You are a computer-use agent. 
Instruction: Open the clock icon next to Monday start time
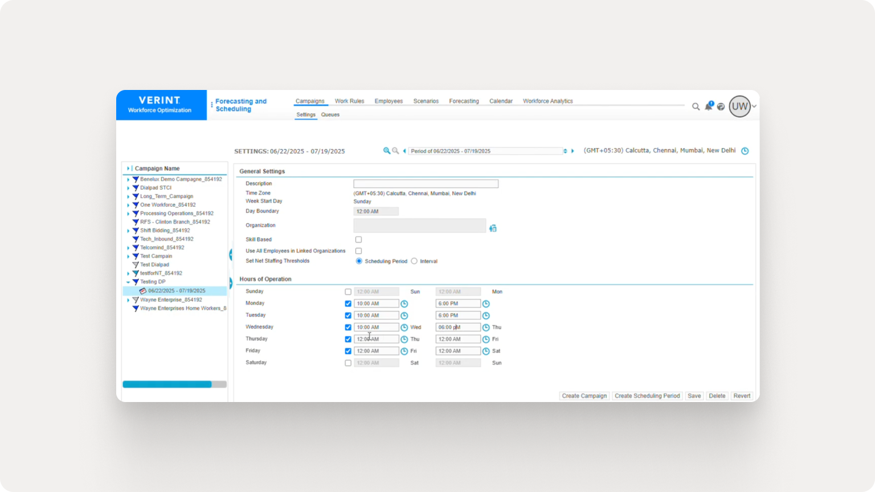[404, 304]
